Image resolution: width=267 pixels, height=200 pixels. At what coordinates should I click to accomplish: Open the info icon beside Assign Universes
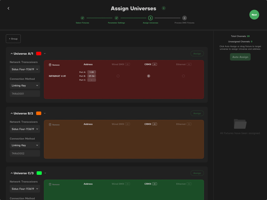(x=164, y=8)
